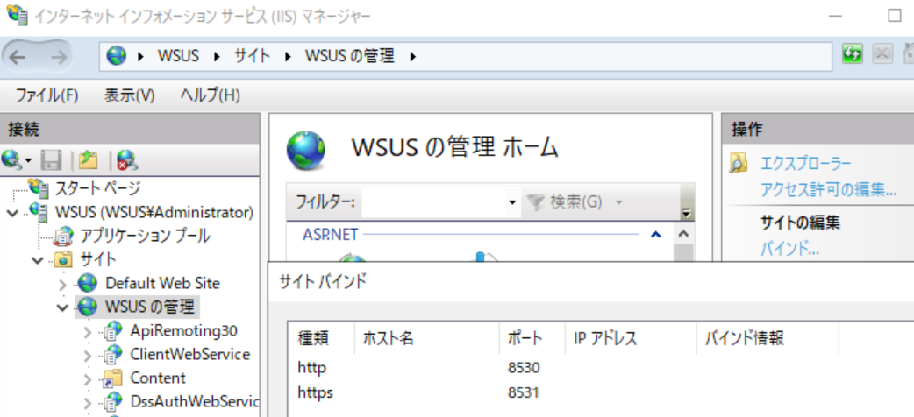Go back with the navigation back arrow
The image size is (914, 417).
click(x=18, y=56)
